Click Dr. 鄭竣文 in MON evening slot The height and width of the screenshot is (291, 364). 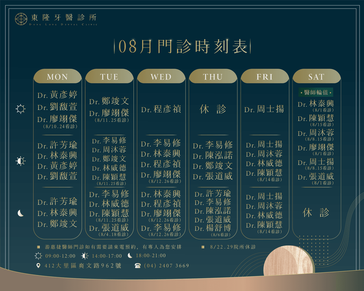click(57, 224)
